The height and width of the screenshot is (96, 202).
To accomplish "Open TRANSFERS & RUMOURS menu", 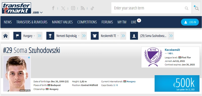I will click(x=32, y=22).
